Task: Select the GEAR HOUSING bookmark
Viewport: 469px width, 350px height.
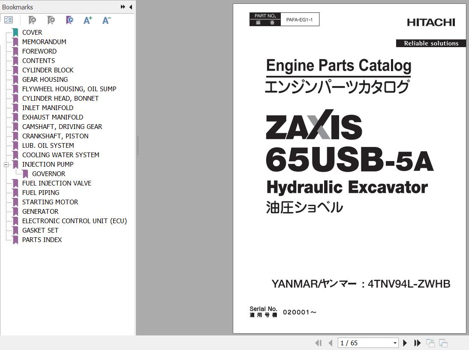Action: click(x=45, y=80)
